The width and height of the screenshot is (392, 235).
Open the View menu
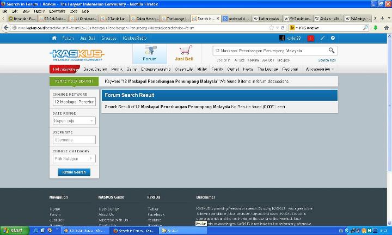pyautogui.click(x=26, y=11)
